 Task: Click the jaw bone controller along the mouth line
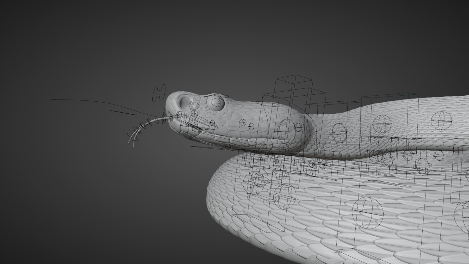(x=196, y=127)
